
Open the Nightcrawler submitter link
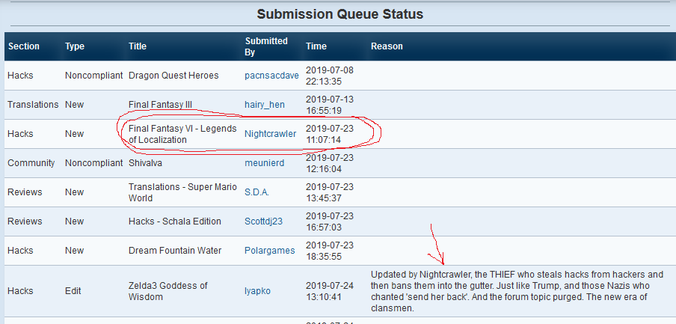pos(270,134)
